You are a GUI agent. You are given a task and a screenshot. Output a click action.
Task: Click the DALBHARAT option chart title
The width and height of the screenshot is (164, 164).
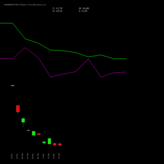click(25, 5)
